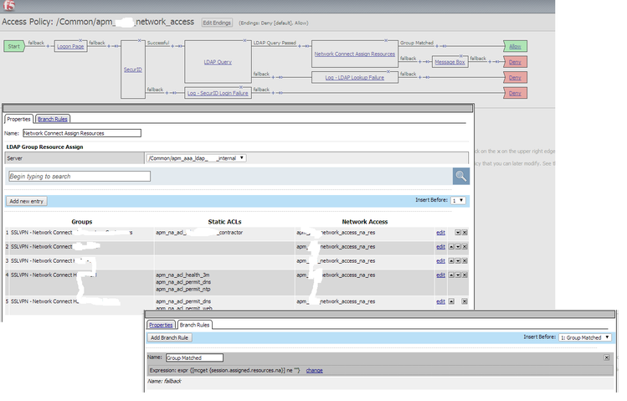Move entry 3 up with arrow icon
The width and height of the screenshot is (627, 401).
(x=451, y=260)
